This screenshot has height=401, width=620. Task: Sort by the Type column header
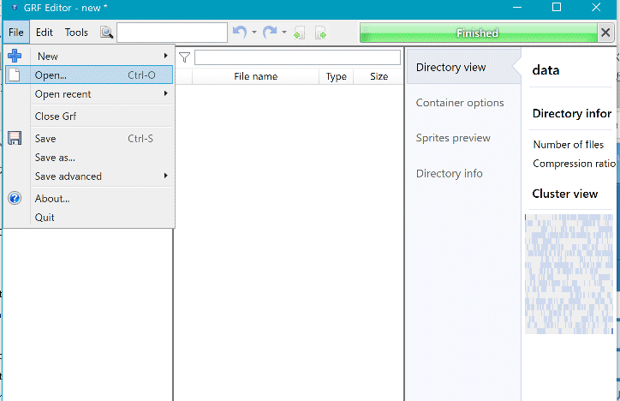tap(336, 76)
